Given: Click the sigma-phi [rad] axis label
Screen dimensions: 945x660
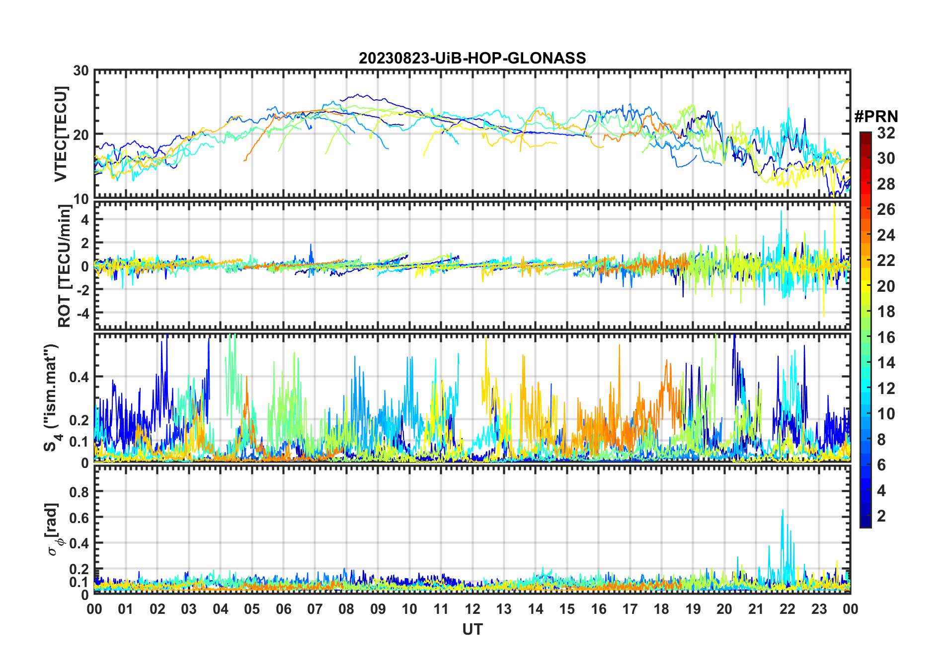Looking at the screenshot, I should pyautogui.click(x=55, y=529).
